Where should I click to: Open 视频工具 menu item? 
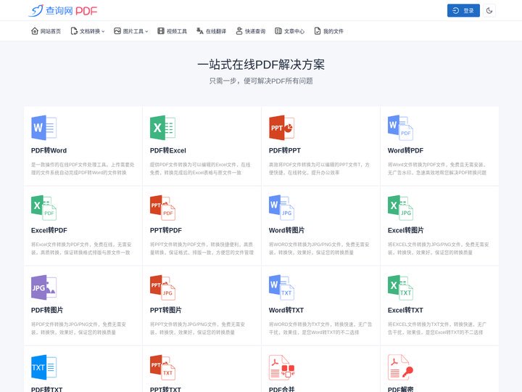(172, 31)
